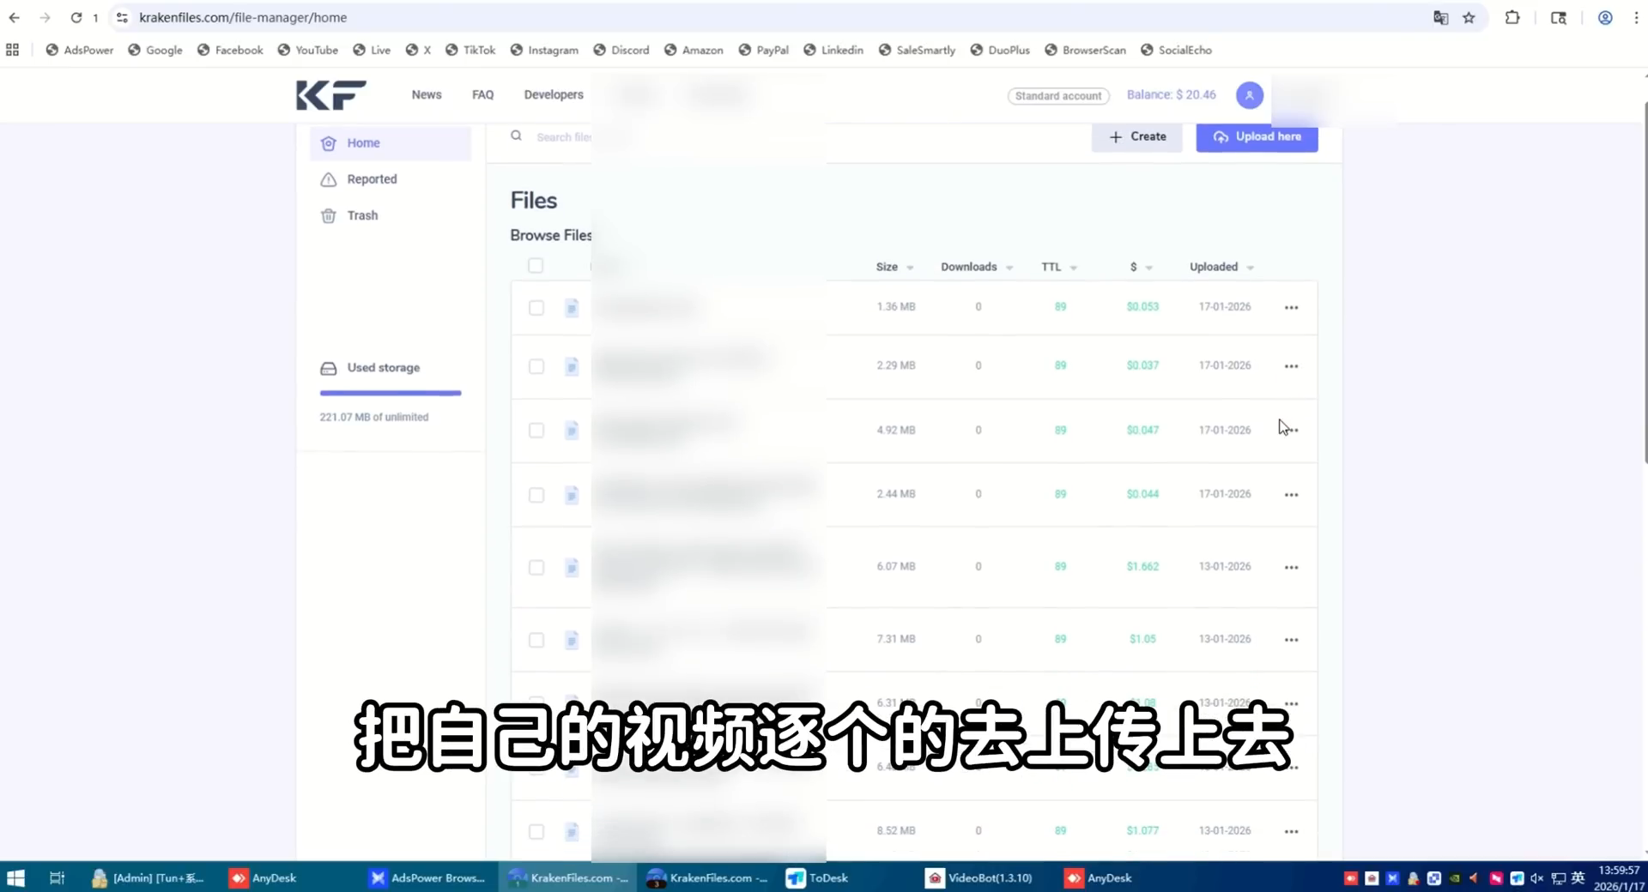1648x892 pixels.
Task: Click the system clock 13:59:57
Action: tap(1618, 870)
